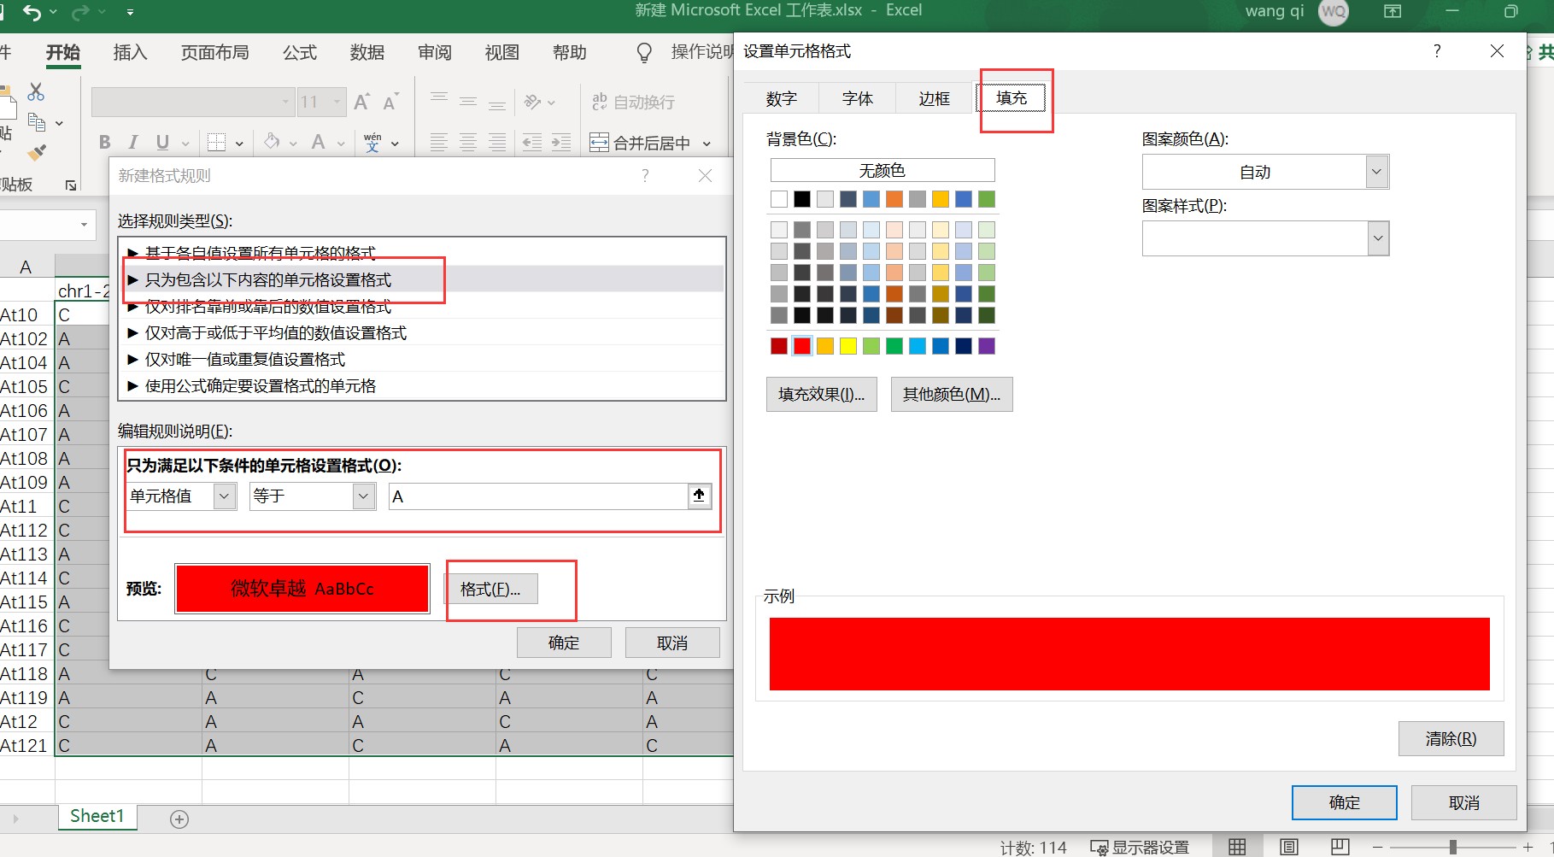Open the font name dropdown

285,103
